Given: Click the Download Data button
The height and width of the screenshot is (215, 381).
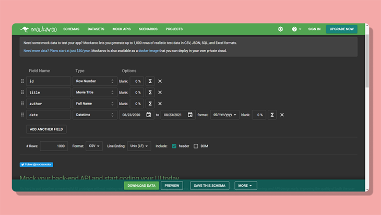Looking at the screenshot, I should [x=141, y=186].
